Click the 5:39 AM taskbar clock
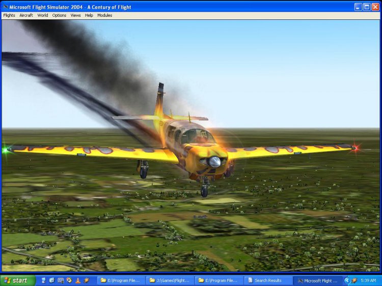 pos(368,280)
